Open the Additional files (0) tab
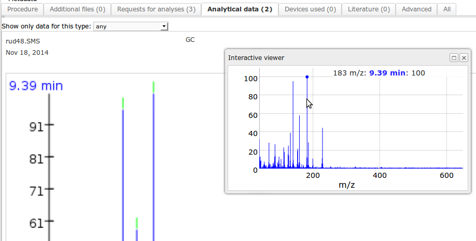 tap(77, 9)
